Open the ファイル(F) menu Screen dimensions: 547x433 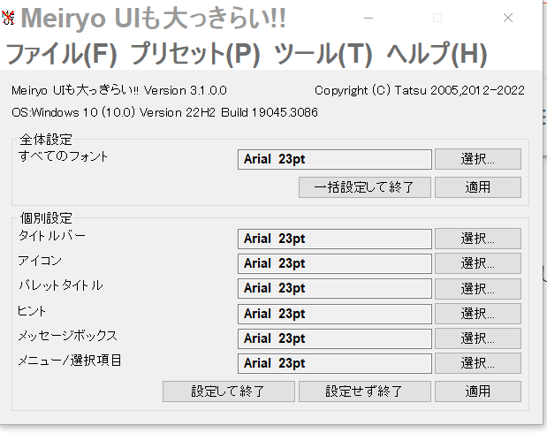point(61,54)
